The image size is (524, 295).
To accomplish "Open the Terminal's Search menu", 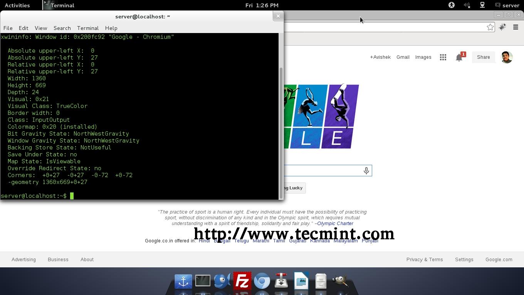I will pos(62,28).
